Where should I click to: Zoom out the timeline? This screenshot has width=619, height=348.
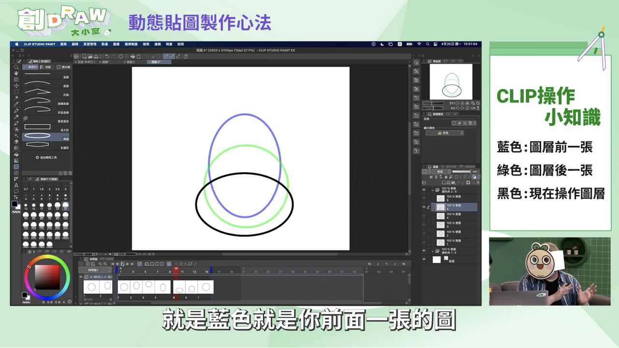pos(100,264)
